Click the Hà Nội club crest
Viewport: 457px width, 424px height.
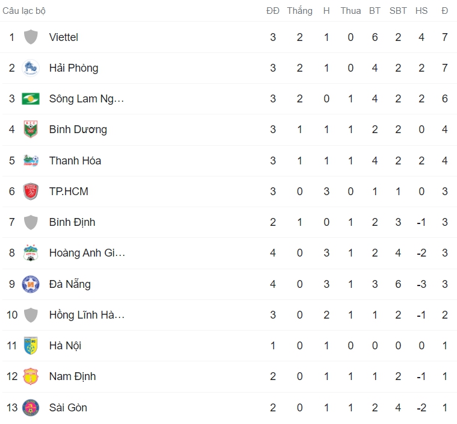click(x=31, y=346)
